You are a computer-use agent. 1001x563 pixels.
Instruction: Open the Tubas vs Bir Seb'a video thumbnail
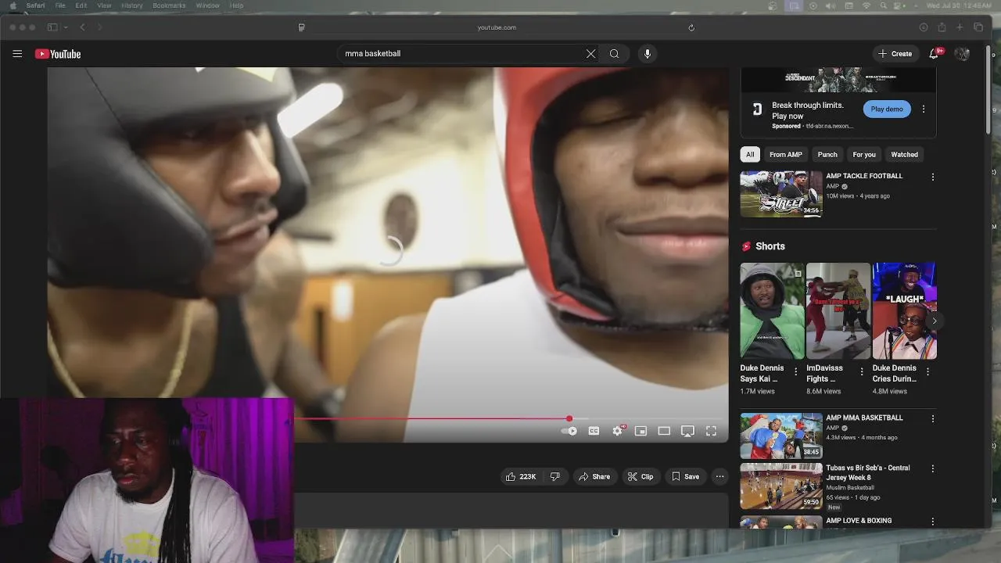[781, 486]
